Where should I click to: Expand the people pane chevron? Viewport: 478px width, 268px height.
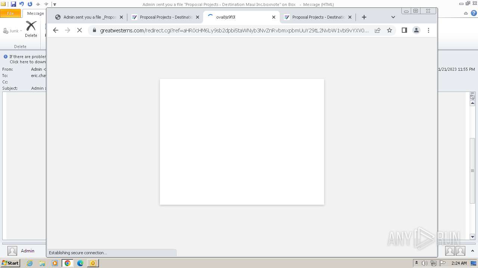click(x=473, y=251)
